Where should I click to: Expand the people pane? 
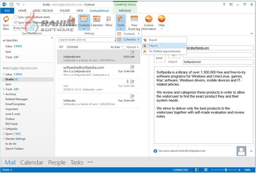pos(251,151)
